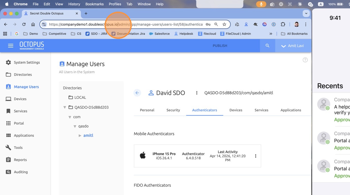Collapse the com folder node
This screenshot has height=195, width=350.
[70, 117]
